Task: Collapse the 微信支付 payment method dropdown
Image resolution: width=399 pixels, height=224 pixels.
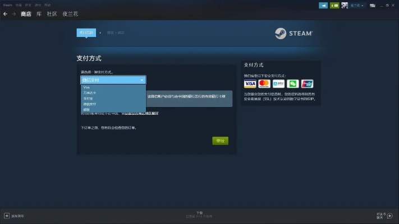Action: 113,80
